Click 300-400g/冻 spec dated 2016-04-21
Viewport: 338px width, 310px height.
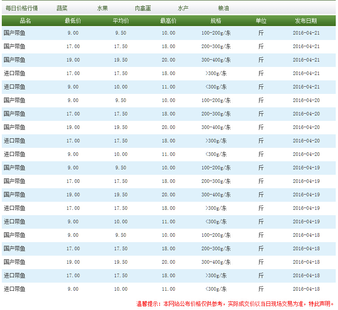(216, 60)
